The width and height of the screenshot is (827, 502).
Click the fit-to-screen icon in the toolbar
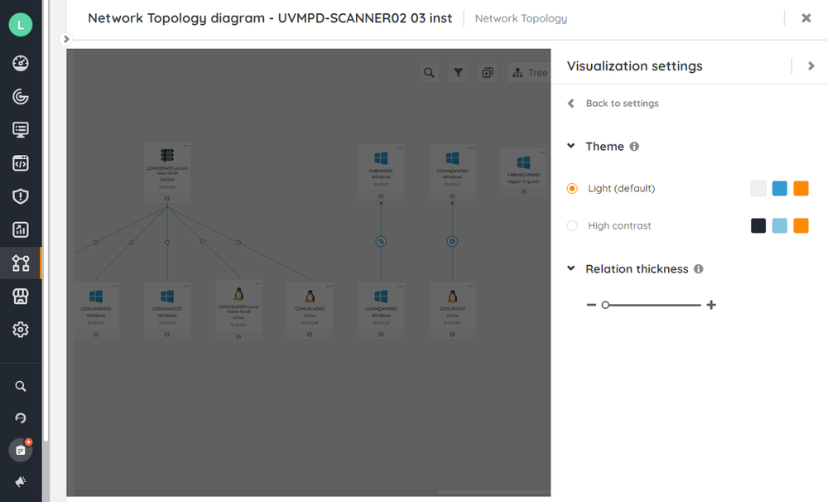[x=488, y=73]
